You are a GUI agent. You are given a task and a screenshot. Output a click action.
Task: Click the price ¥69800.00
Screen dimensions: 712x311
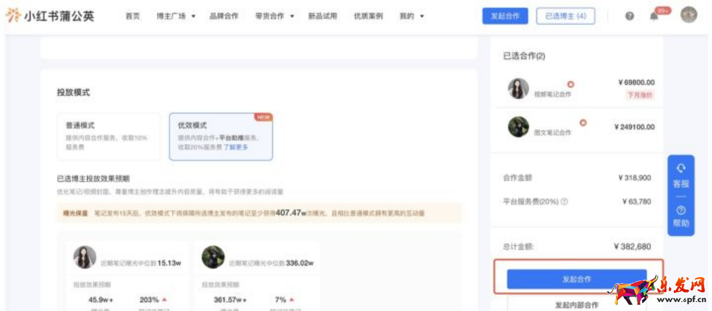click(x=637, y=82)
